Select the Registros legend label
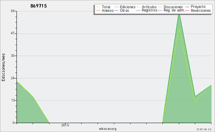 [149, 10]
